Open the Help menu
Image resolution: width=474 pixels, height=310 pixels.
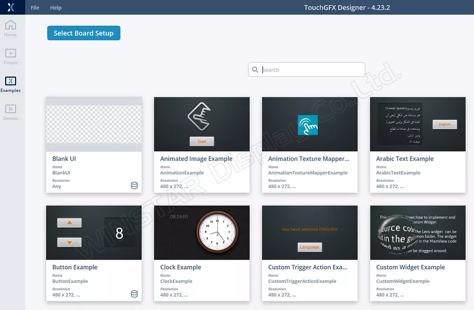56,8
